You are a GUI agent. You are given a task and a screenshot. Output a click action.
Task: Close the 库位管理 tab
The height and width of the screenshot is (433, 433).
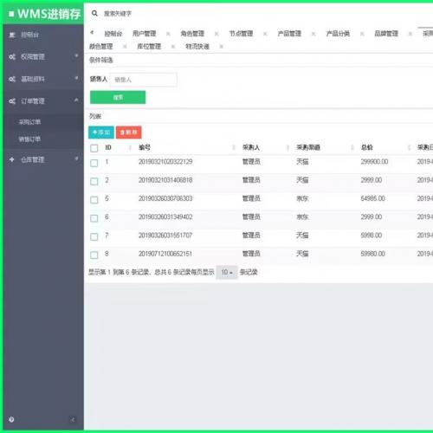(173, 47)
